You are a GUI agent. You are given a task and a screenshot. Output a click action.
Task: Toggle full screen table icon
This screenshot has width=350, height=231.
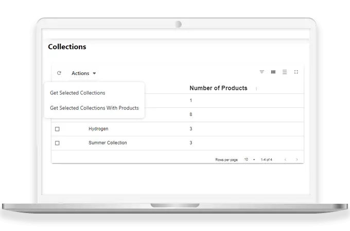[x=296, y=72]
